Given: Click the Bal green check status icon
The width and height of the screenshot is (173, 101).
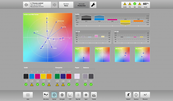Looking at the screenshot, I should pos(135,4).
